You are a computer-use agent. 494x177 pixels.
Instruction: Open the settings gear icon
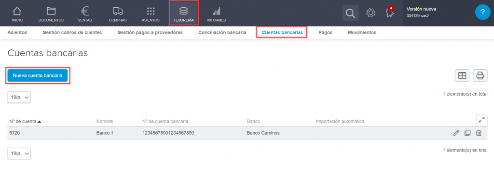point(370,13)
